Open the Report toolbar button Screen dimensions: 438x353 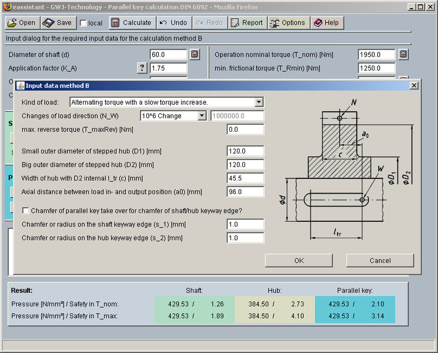(x=246, y=23)
